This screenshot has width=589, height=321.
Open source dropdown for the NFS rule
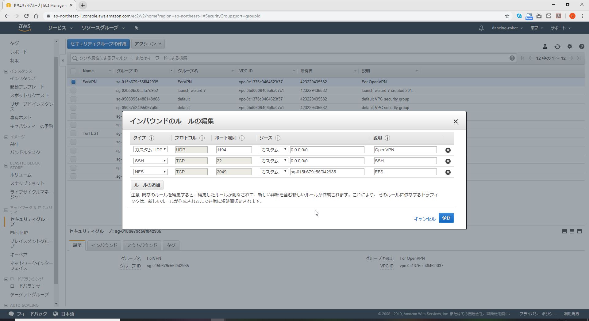[x=274, y=172]
